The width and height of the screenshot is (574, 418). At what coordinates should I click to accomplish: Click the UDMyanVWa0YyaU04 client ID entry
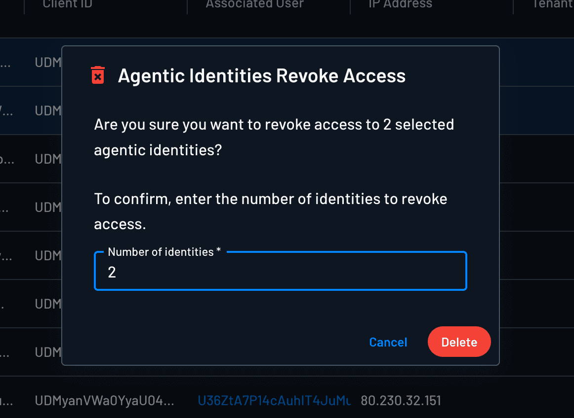click(x=105, y=400)
